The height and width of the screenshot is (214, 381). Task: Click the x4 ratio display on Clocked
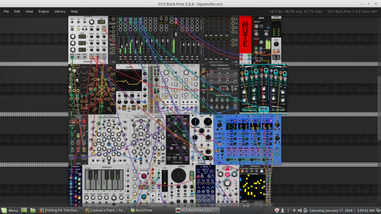tap(82, 37)
